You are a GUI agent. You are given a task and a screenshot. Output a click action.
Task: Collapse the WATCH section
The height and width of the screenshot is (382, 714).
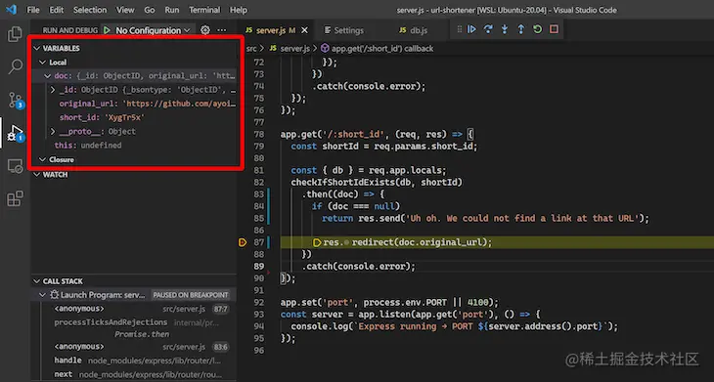(x=37, y=175)
